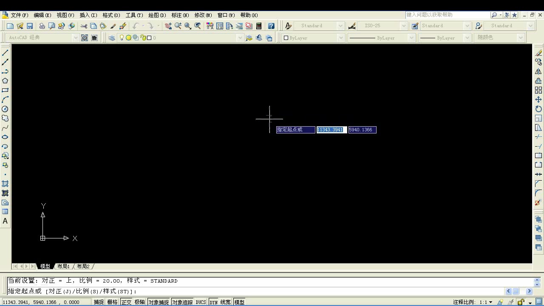
Task: Click the command line horizontal scroll right arrow
Action: (529, 291)
